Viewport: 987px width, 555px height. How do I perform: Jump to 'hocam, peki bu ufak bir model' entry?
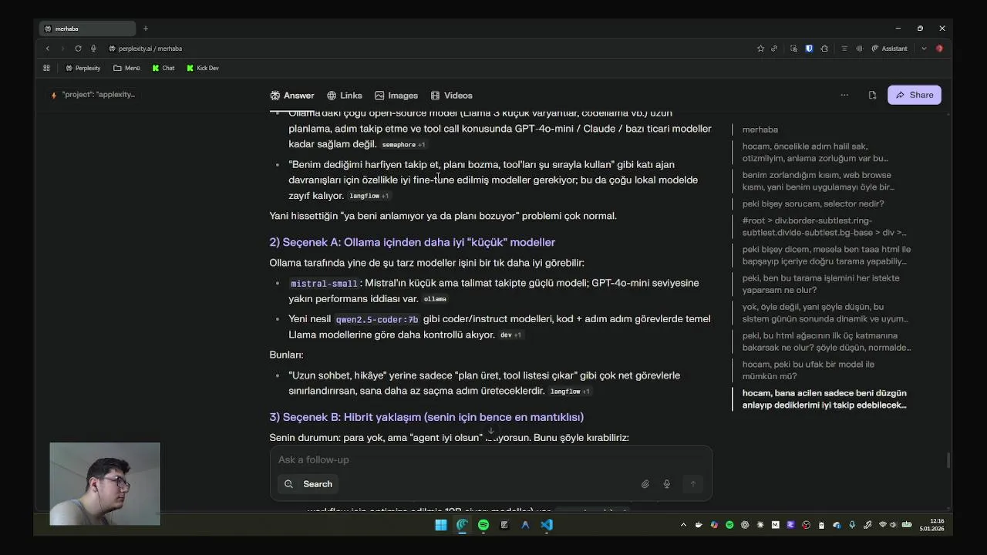click(x=808, y=370)
